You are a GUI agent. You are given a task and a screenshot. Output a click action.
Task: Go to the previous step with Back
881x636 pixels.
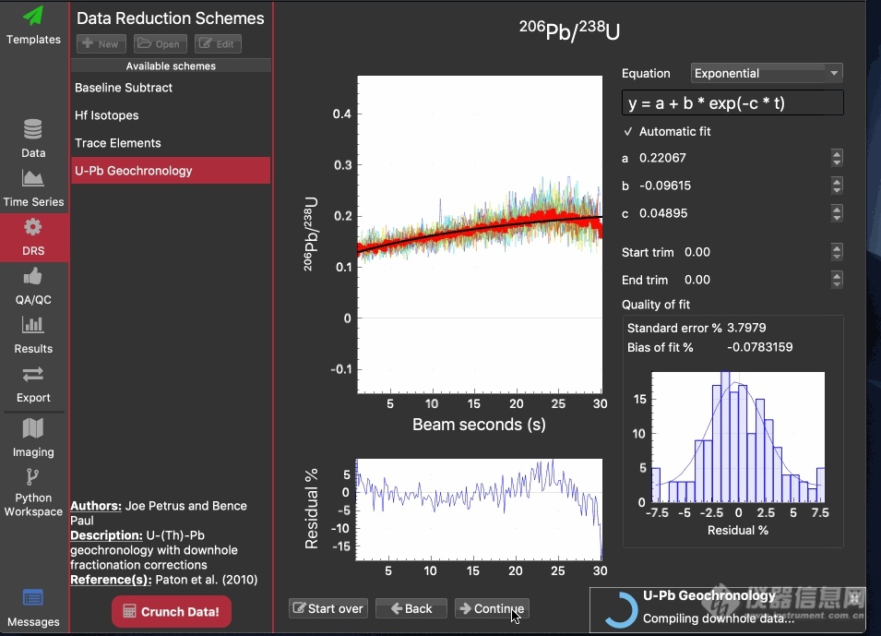tap(411, 608)
